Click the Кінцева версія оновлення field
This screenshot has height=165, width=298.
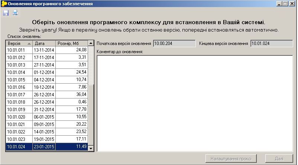pos(272,43)
